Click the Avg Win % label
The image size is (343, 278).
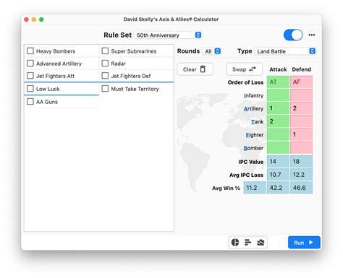(226, 188)
